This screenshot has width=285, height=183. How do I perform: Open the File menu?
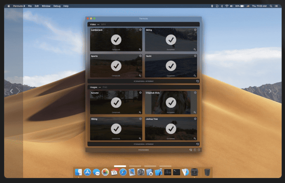(x=30, y=6)
